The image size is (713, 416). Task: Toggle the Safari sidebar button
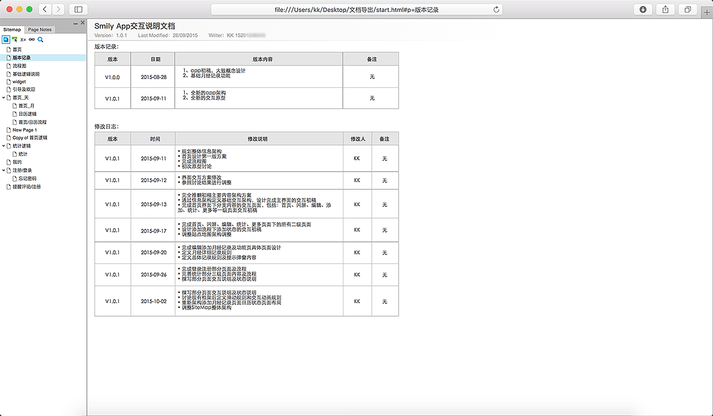click(x=78, y=10)
